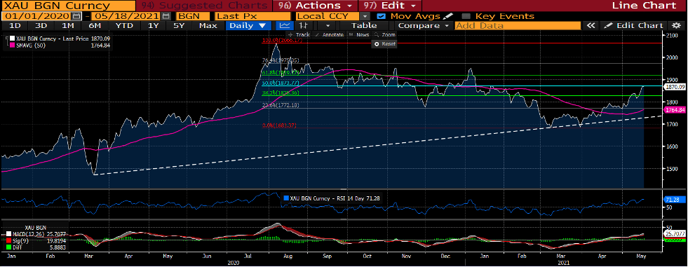Open the end date calendar picker
The height and width of the screenshot is (267, 688).
coord(166,16)
